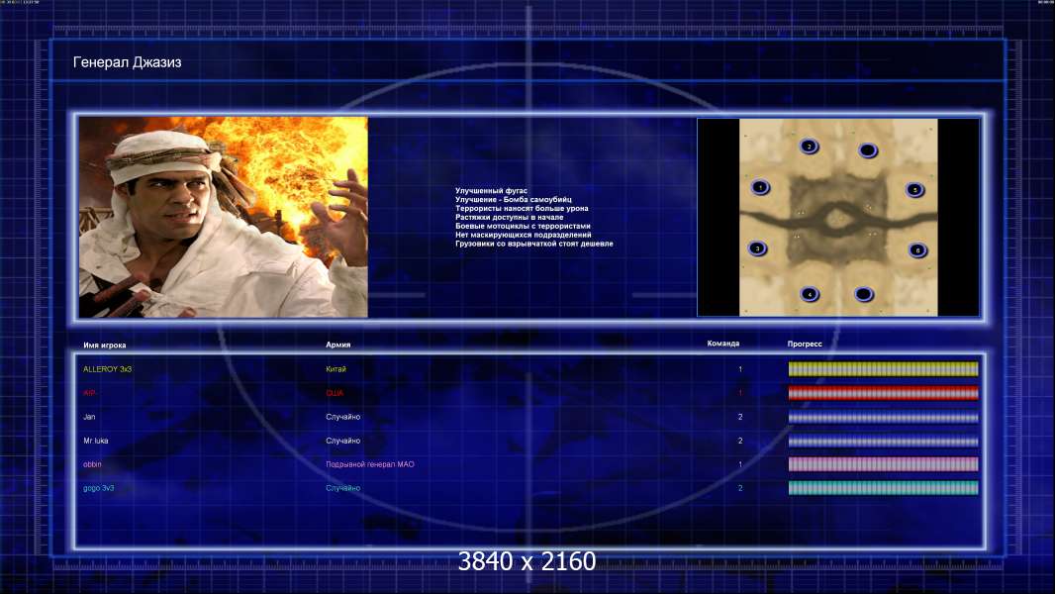Click army entry Подрывной генерал МАО
Viewport: 1055px width, 594px height.
[x=370, y=464]
